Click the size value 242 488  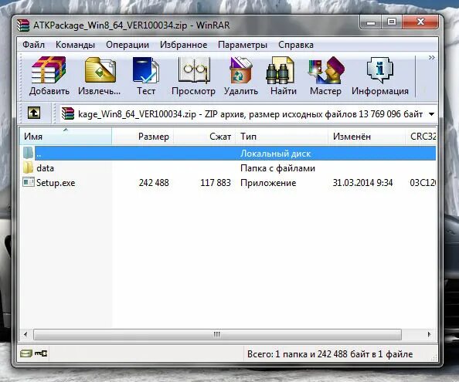coord(154,183)
